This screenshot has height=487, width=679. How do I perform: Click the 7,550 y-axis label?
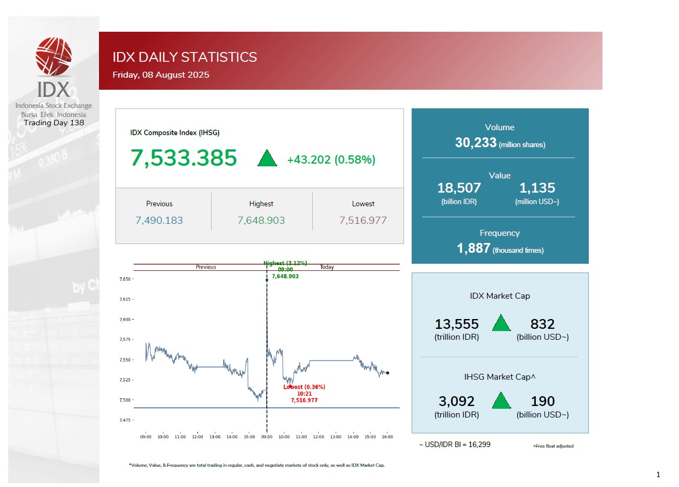tap(125, 360)
